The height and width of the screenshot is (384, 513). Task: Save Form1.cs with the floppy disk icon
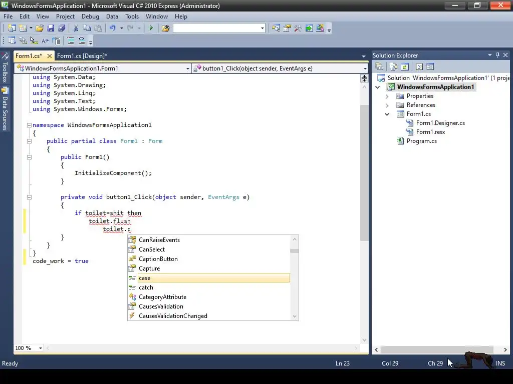tap(51, 28)
